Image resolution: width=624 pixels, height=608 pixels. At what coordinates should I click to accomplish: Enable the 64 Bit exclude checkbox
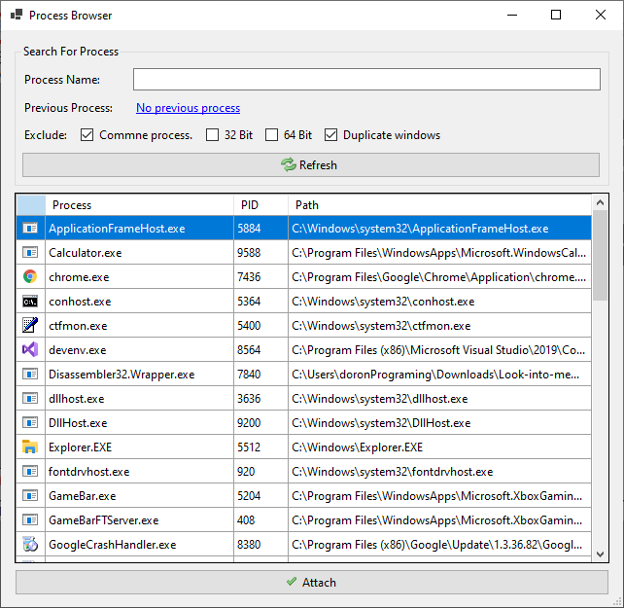point(271,135)
